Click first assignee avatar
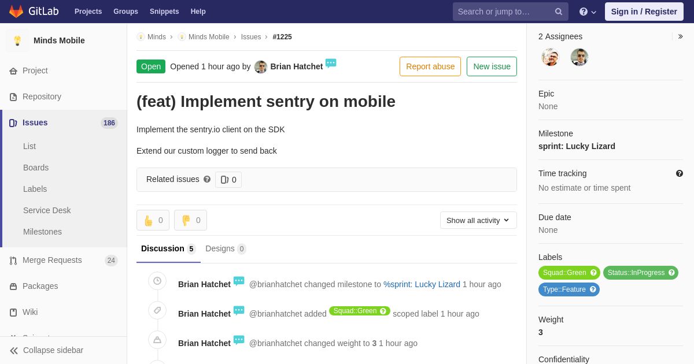 [x=551, y=57]
